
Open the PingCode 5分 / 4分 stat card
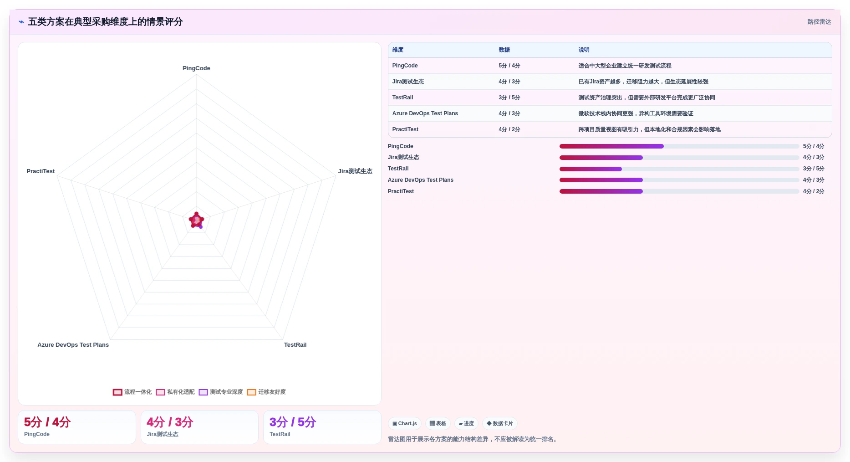(77, 427)
